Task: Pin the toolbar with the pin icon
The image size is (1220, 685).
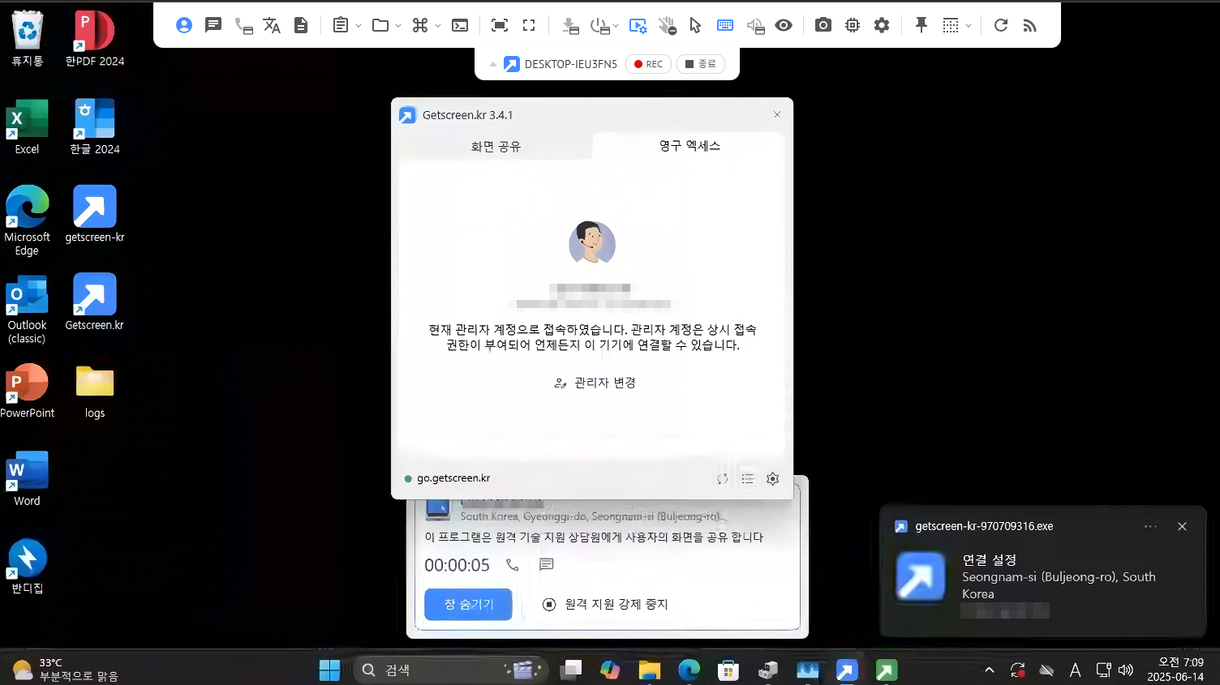Action: click(921, 25)
